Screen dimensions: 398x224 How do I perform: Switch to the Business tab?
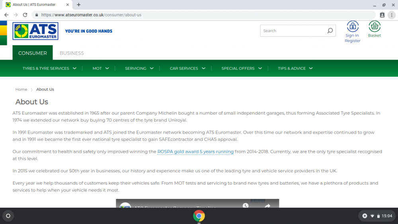[x=72, y=53]
